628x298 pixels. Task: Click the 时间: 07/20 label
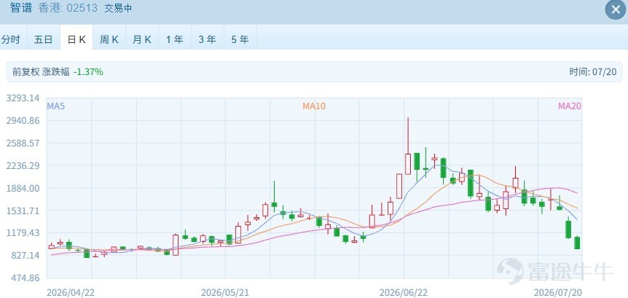[x=593, y=72]
